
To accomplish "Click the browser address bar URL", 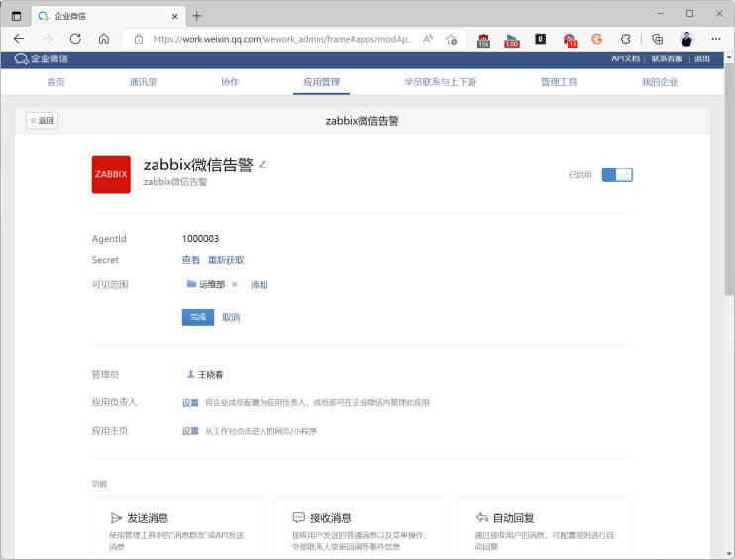I will click(x=283, y=39).
